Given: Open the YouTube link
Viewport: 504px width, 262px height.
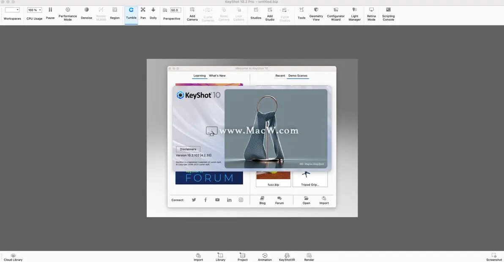Looking at the screenshot, I should [217, 200].
